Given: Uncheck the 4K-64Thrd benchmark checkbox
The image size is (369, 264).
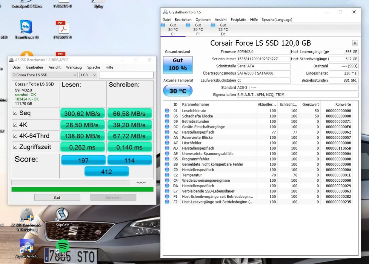Looking at the screenshot, I should pos(15,136).
